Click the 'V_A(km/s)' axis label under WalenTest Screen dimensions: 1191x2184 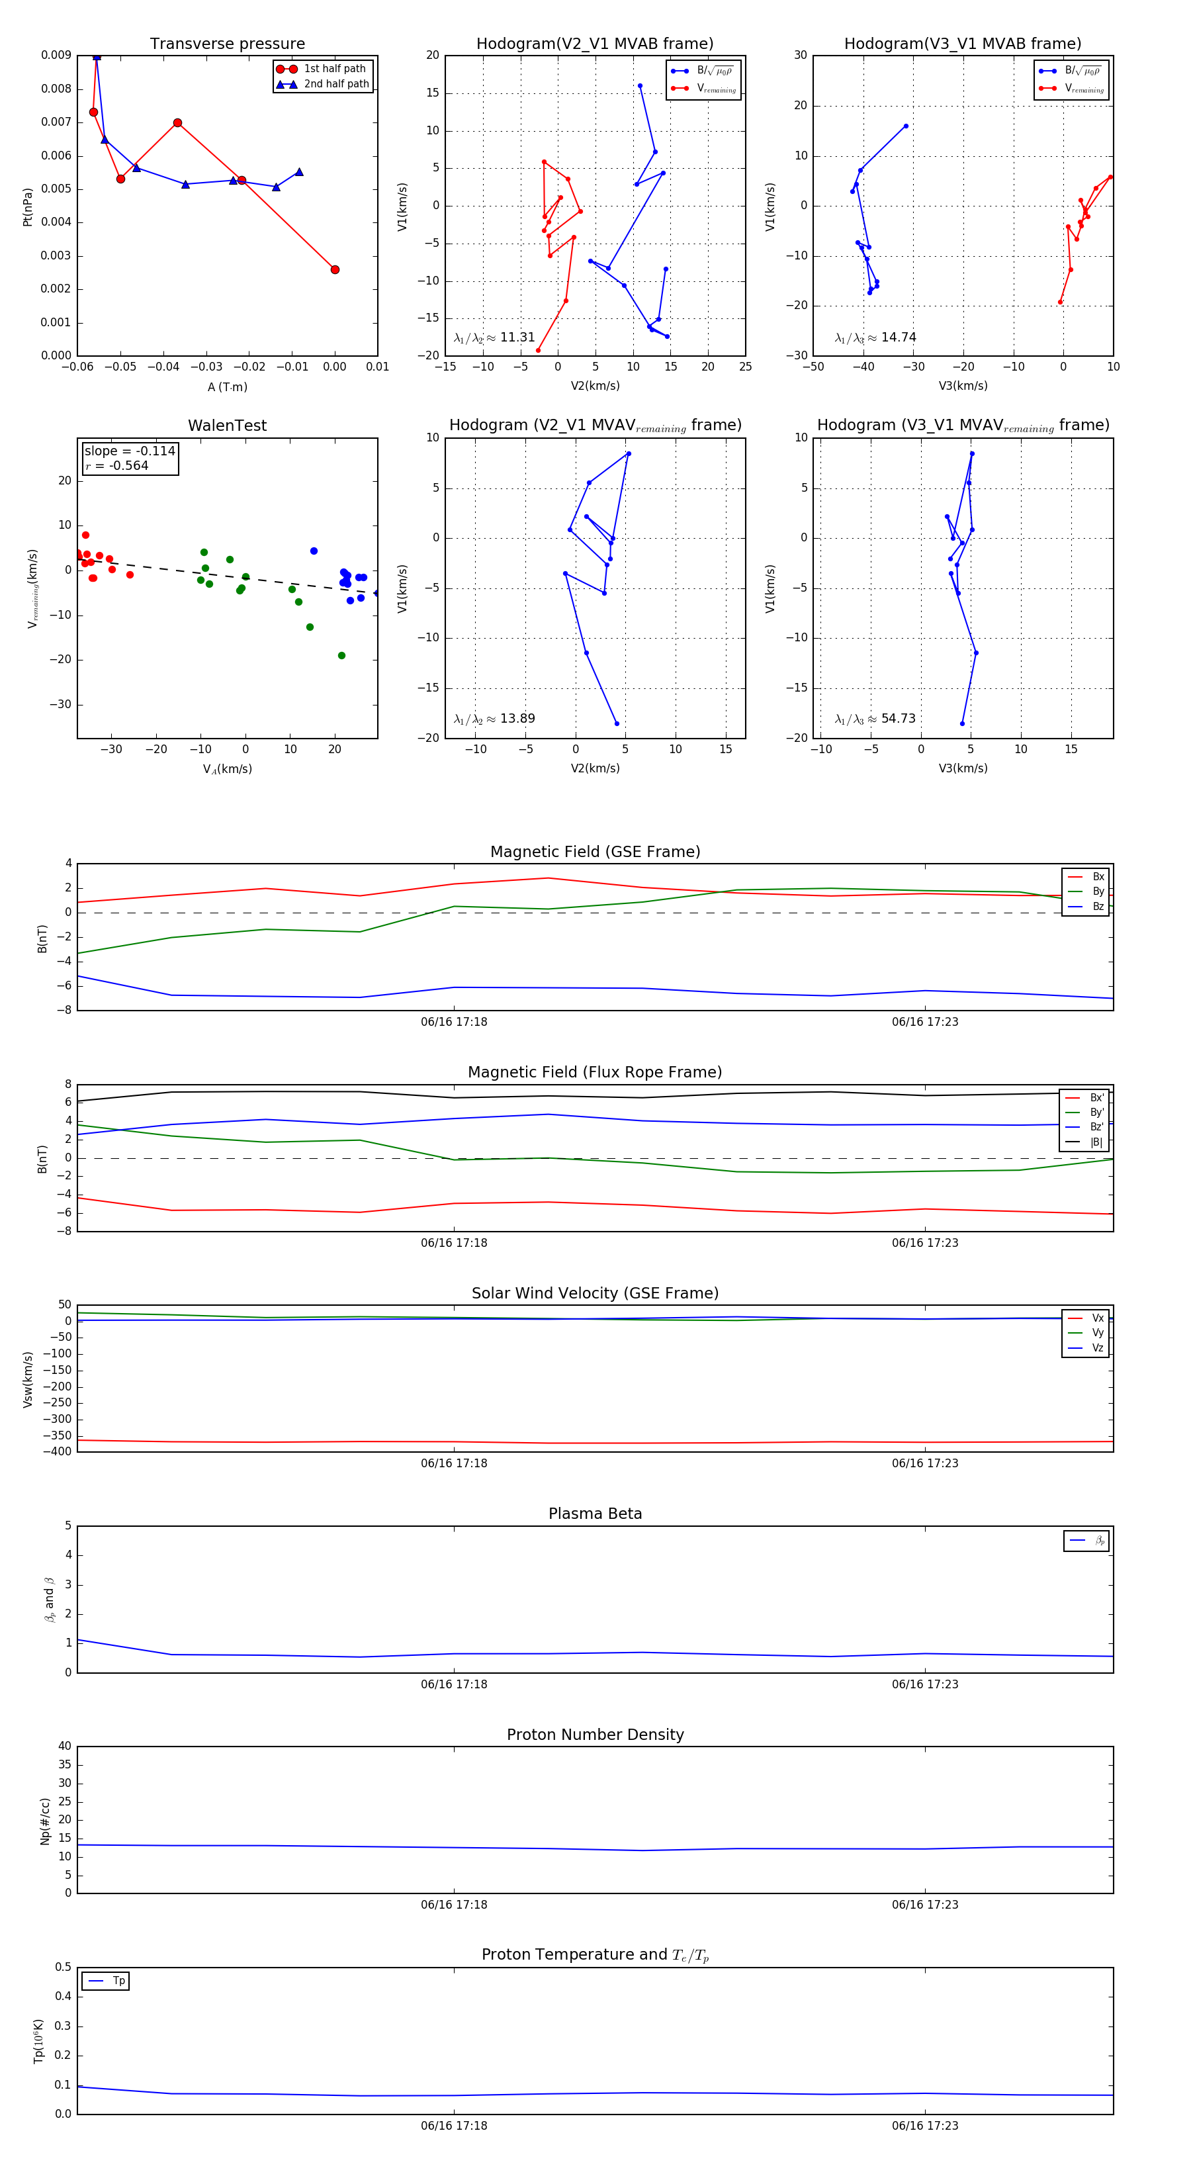click(x=227, y=769)
